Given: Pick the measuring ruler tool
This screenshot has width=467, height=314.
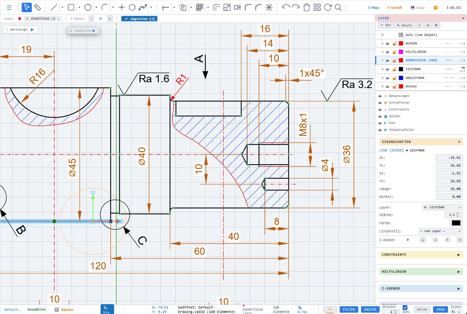Looking at the screenshot, I should 38,7.
